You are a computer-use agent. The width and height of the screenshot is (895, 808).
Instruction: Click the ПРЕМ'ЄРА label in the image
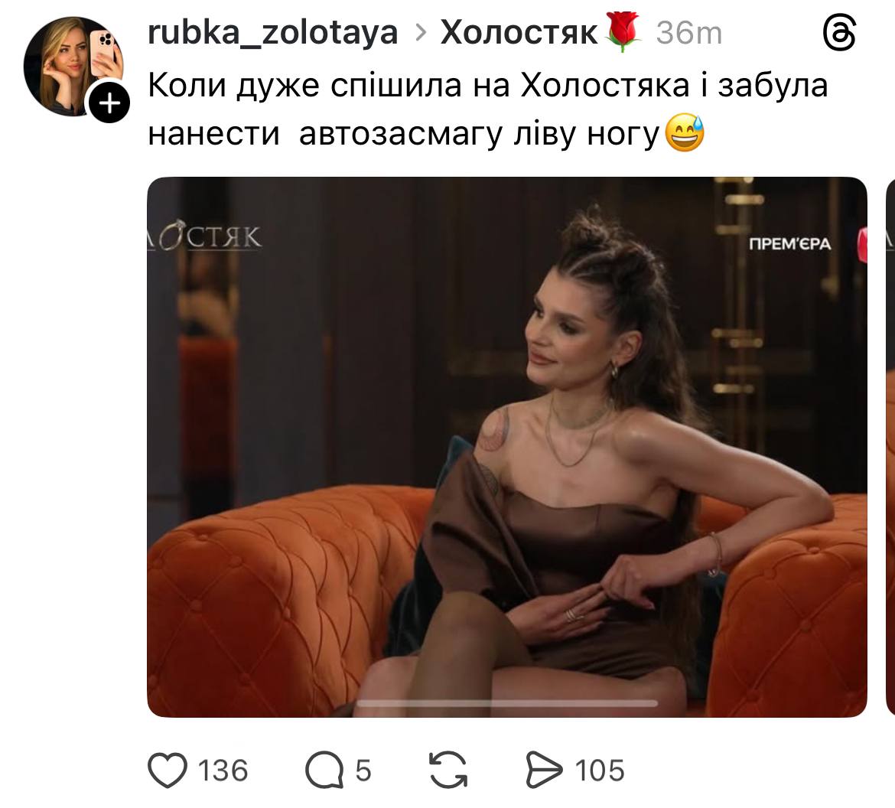point(790,244)
